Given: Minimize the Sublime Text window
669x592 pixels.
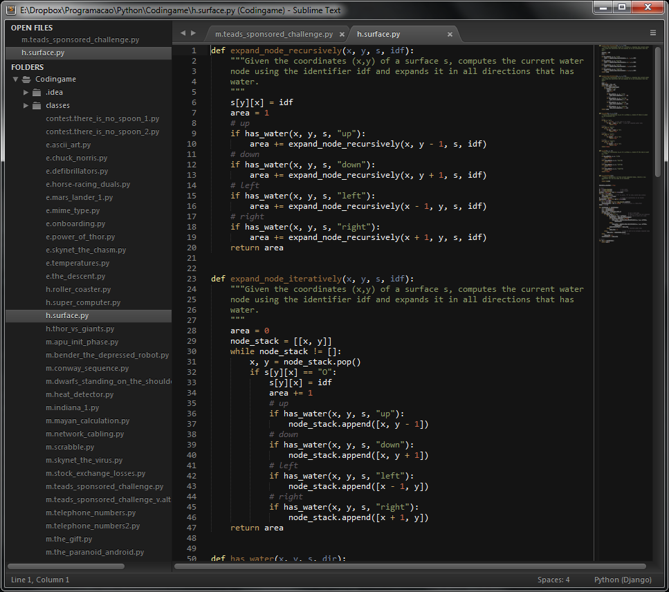Looking at the screenshot, I should coord(603,7).
